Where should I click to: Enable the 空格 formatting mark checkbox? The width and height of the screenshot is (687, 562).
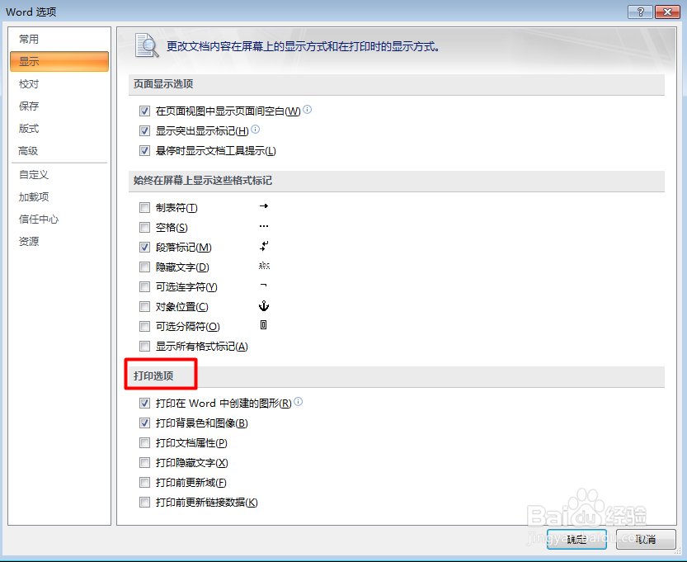(x=144, y=227)
